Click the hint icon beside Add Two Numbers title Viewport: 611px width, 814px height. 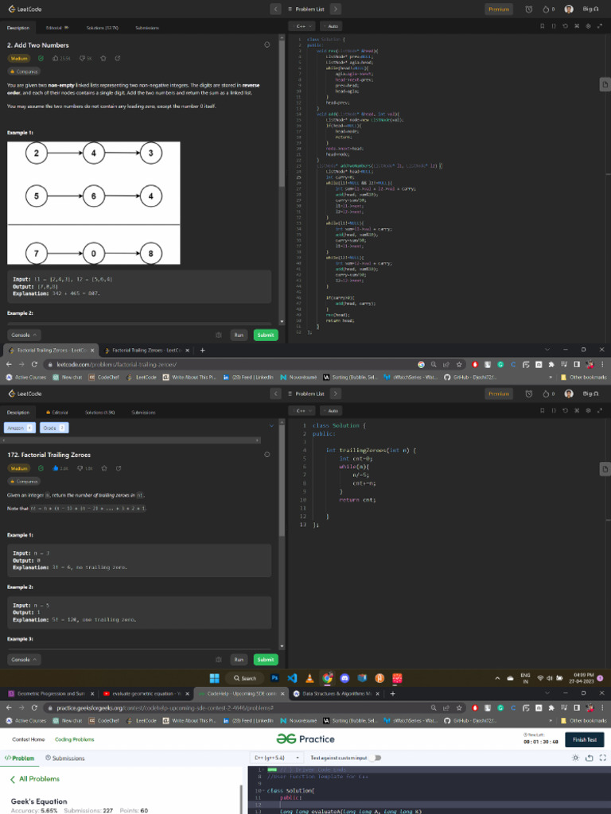click(267, 45)
